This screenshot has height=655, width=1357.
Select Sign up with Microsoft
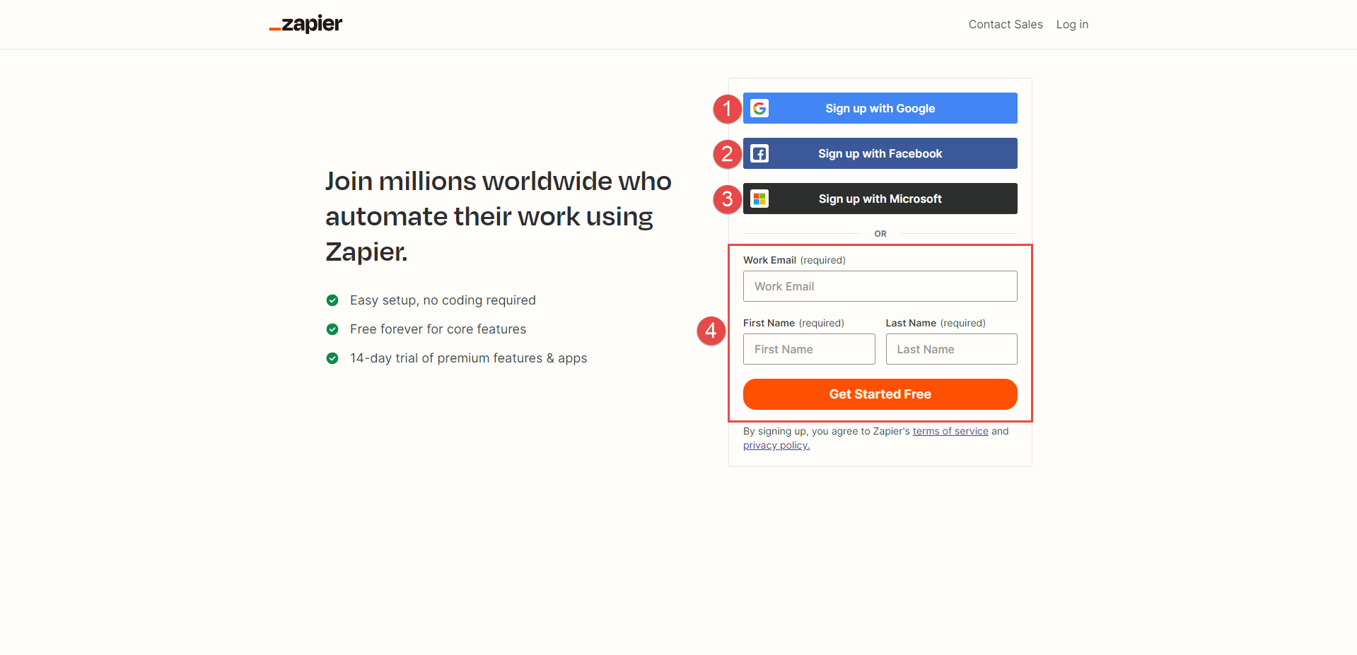pyautogui.click(x=880, y=199)
